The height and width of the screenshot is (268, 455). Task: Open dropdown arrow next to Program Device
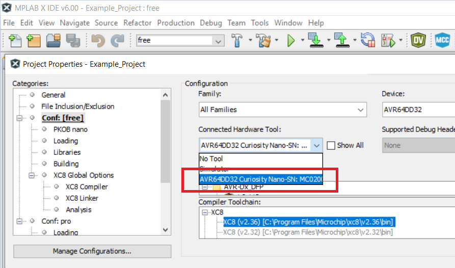click(329, 40)
